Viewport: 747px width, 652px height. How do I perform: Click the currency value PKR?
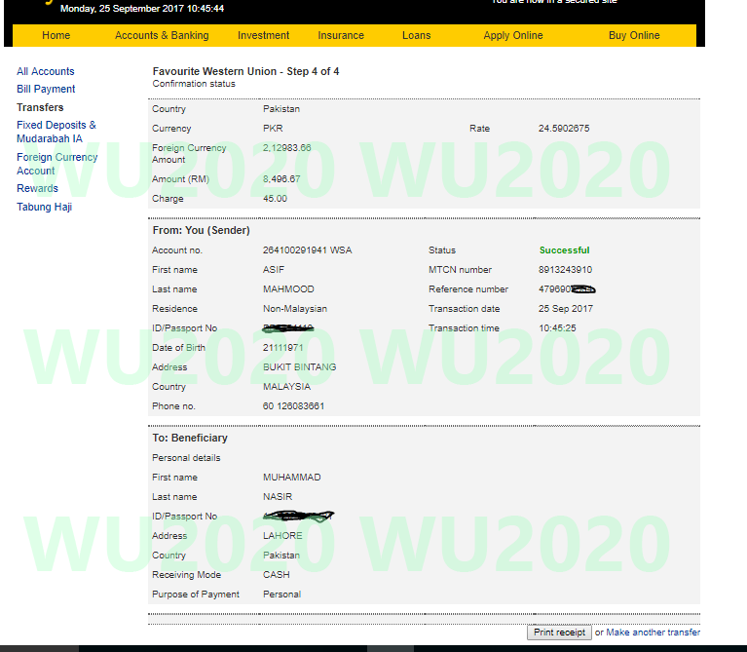point(273,129)
